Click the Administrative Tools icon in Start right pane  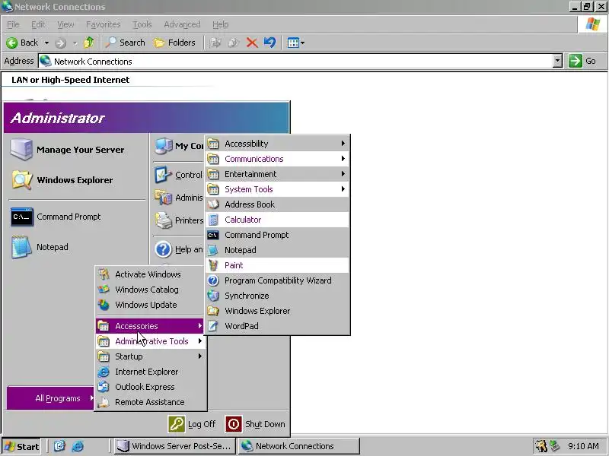pos(163,198)
